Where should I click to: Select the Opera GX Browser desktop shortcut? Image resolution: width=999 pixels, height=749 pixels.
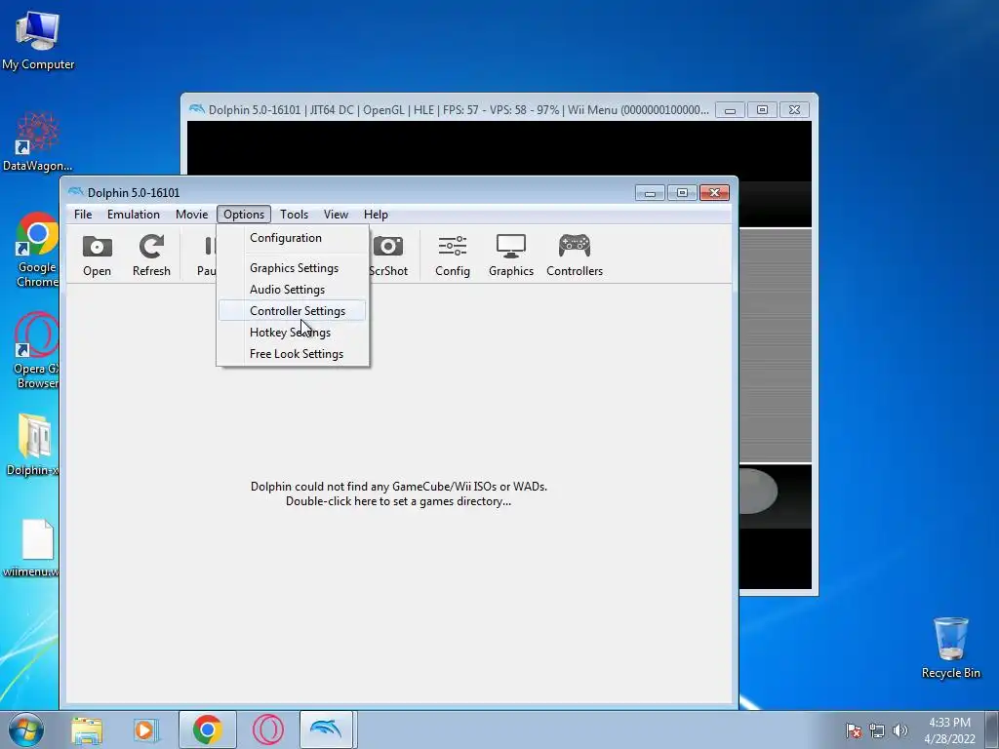(36, 350)
